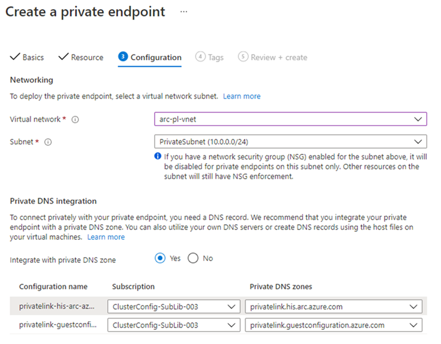Switch to the Review + create tab
Screen dimensions: 441x344
coord(278,57)
